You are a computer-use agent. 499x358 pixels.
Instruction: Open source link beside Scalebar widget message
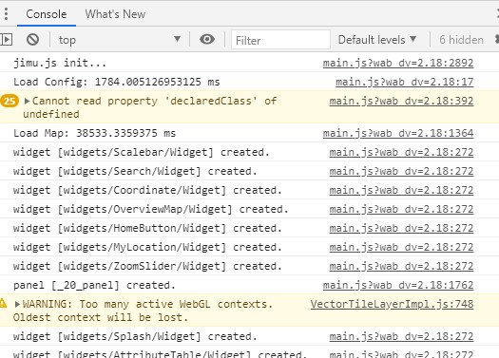click(401, 152)
